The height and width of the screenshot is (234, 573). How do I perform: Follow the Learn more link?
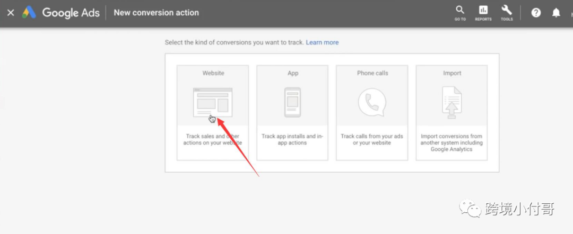[323, 42]
